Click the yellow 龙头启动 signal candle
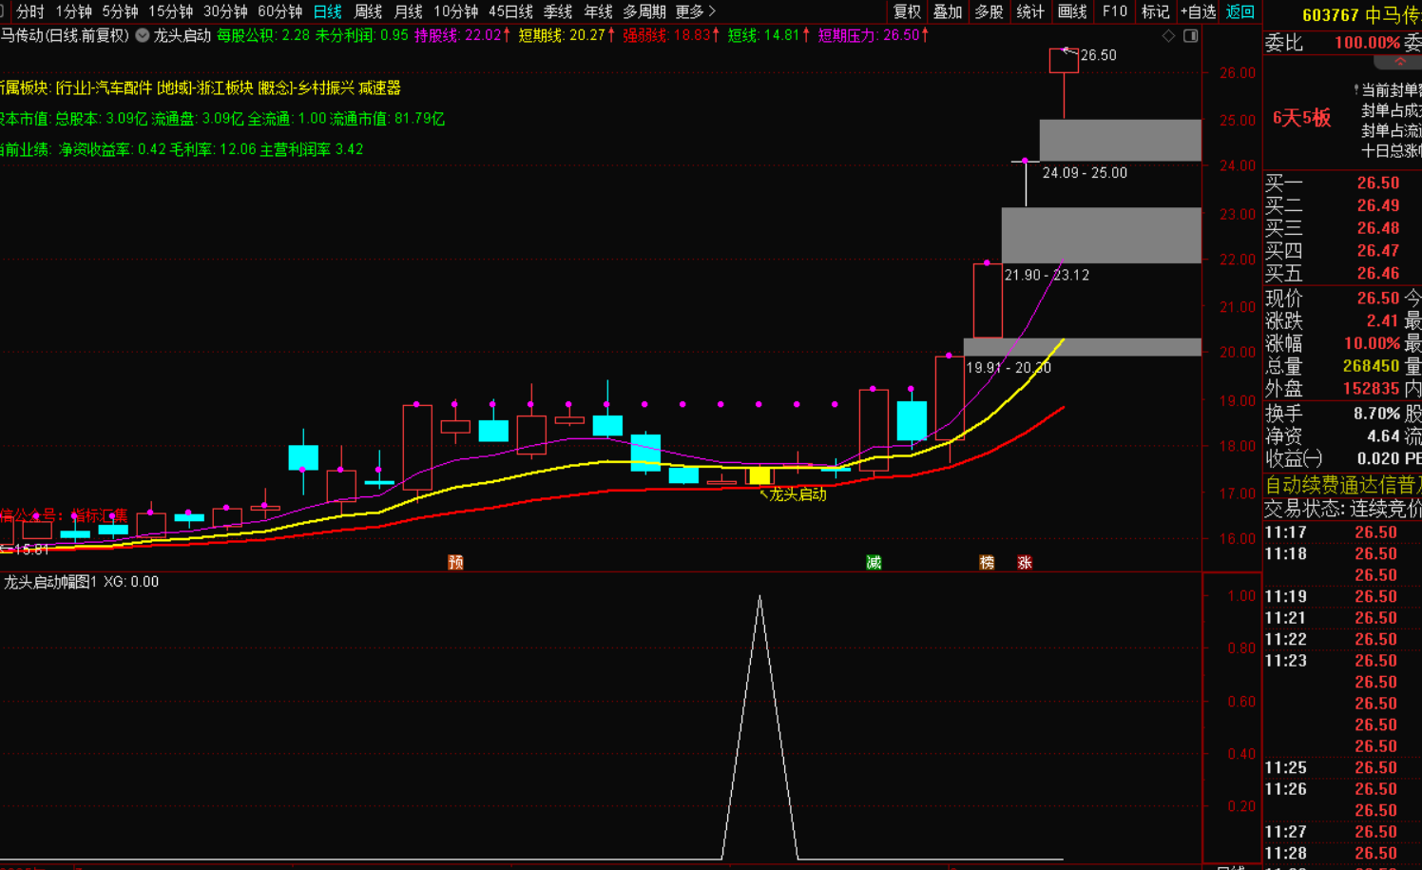This screenshot has height=870, width=1422. [759, 475]
